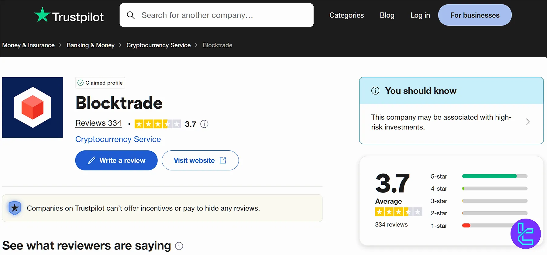This screenshot has width=547, height=255.
Task: Click the Blocktrade breadcrumb text
Action: pos(217,45)
